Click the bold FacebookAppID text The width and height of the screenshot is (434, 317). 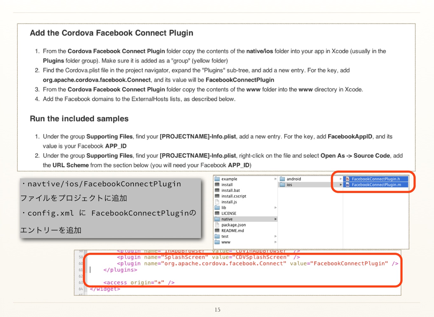pos(350,136)
